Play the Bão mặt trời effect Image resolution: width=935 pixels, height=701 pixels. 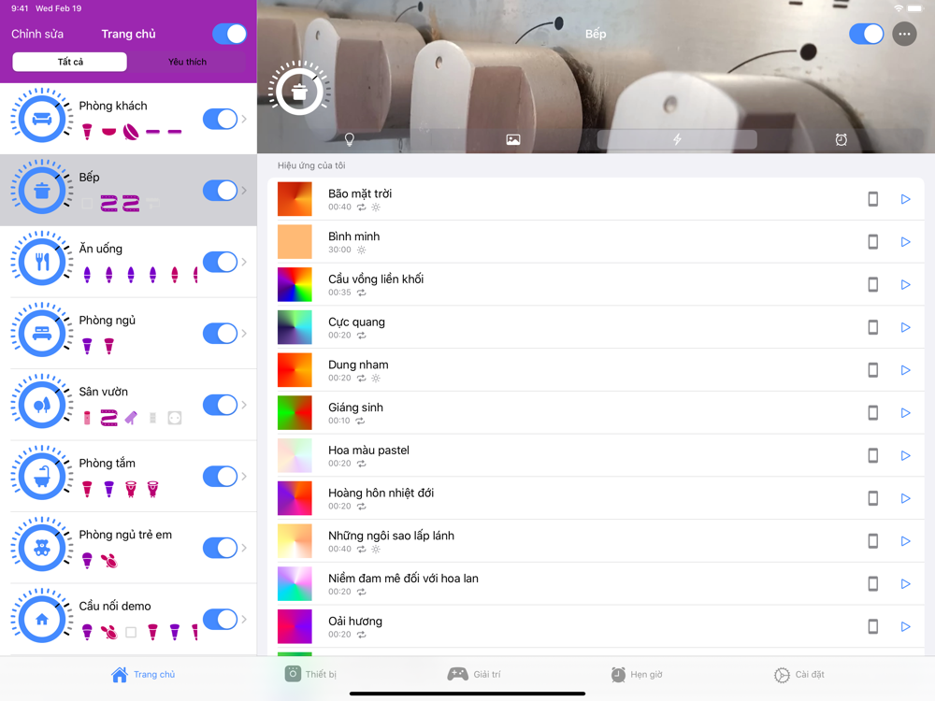[905, 199]
